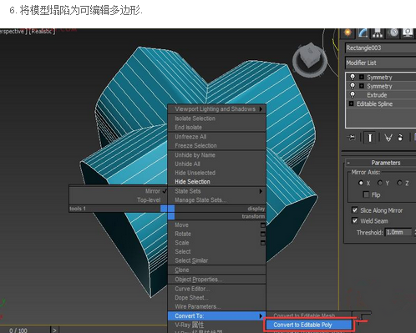The width and height of the screenshot is (416, 333).
Task: Click the Threshold value field 1.0mm
Action: (x=398, y=232)
